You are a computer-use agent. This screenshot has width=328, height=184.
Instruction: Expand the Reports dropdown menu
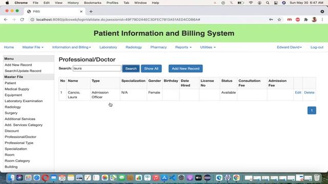[x=183, y=47]
